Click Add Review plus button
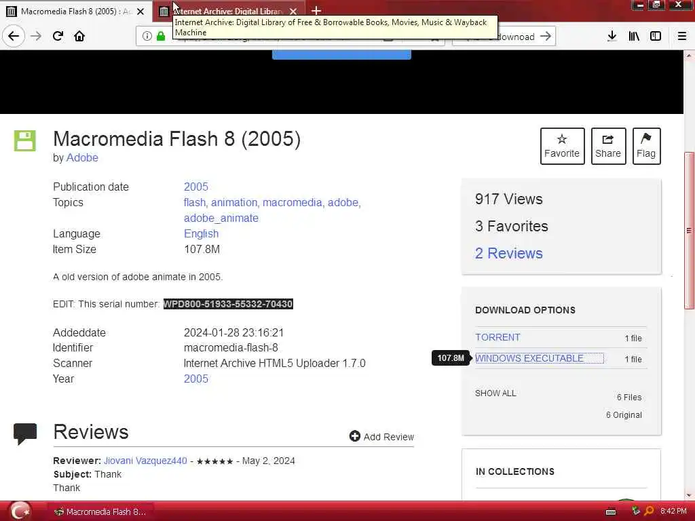This screenshot has height=521, width=695. click(x=381, y=436)
